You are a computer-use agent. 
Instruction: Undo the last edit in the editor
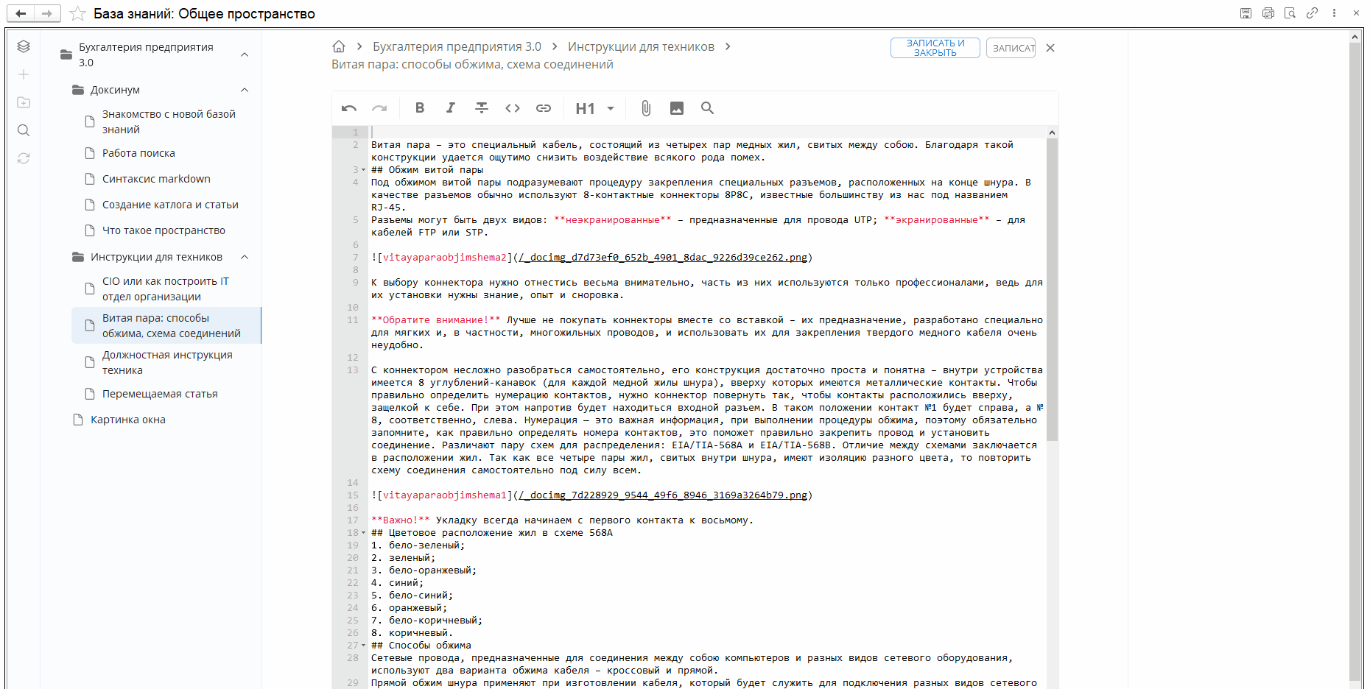pyautogui.click(x=349, y=108)
